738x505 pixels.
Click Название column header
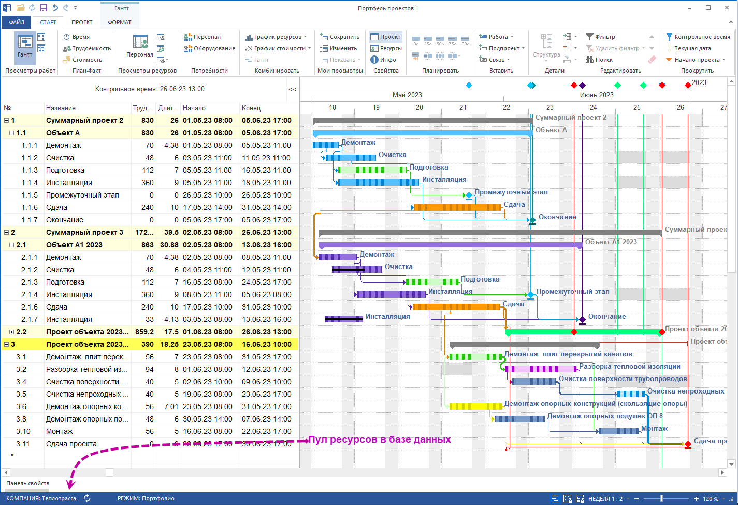click(x=88, y=108)
